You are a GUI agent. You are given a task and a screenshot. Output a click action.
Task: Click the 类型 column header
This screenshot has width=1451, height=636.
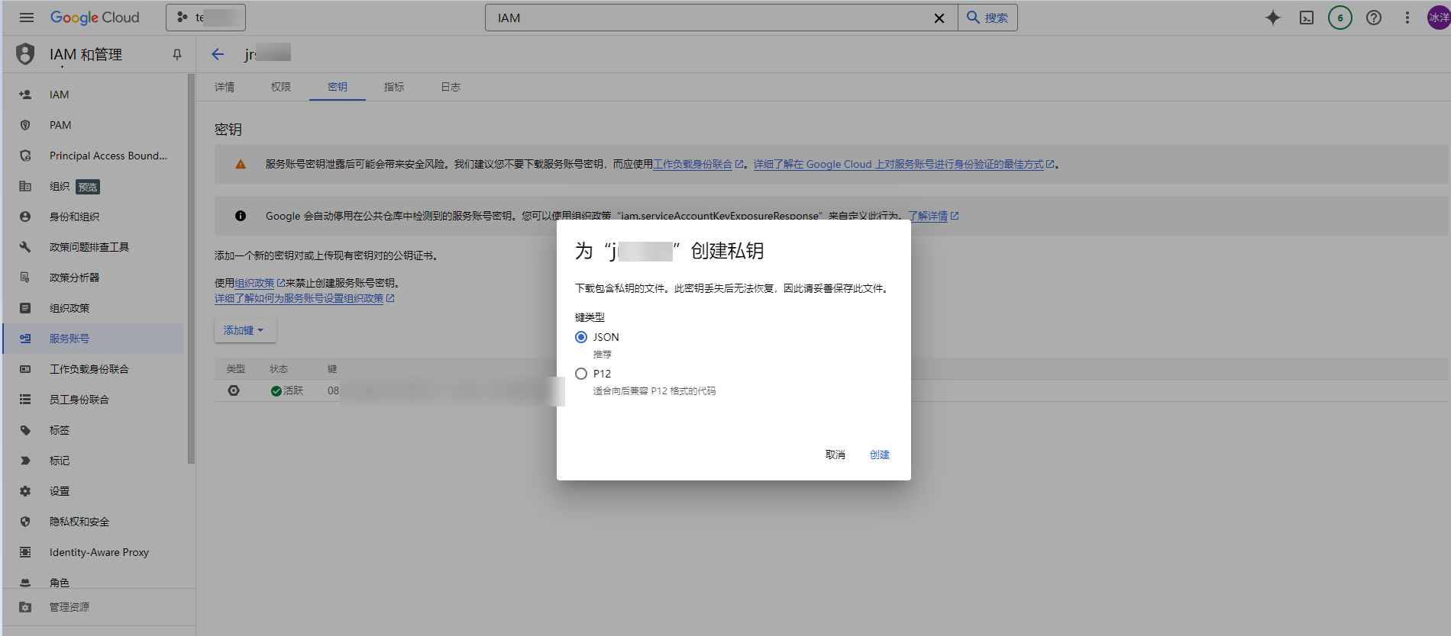coord(235,369)
